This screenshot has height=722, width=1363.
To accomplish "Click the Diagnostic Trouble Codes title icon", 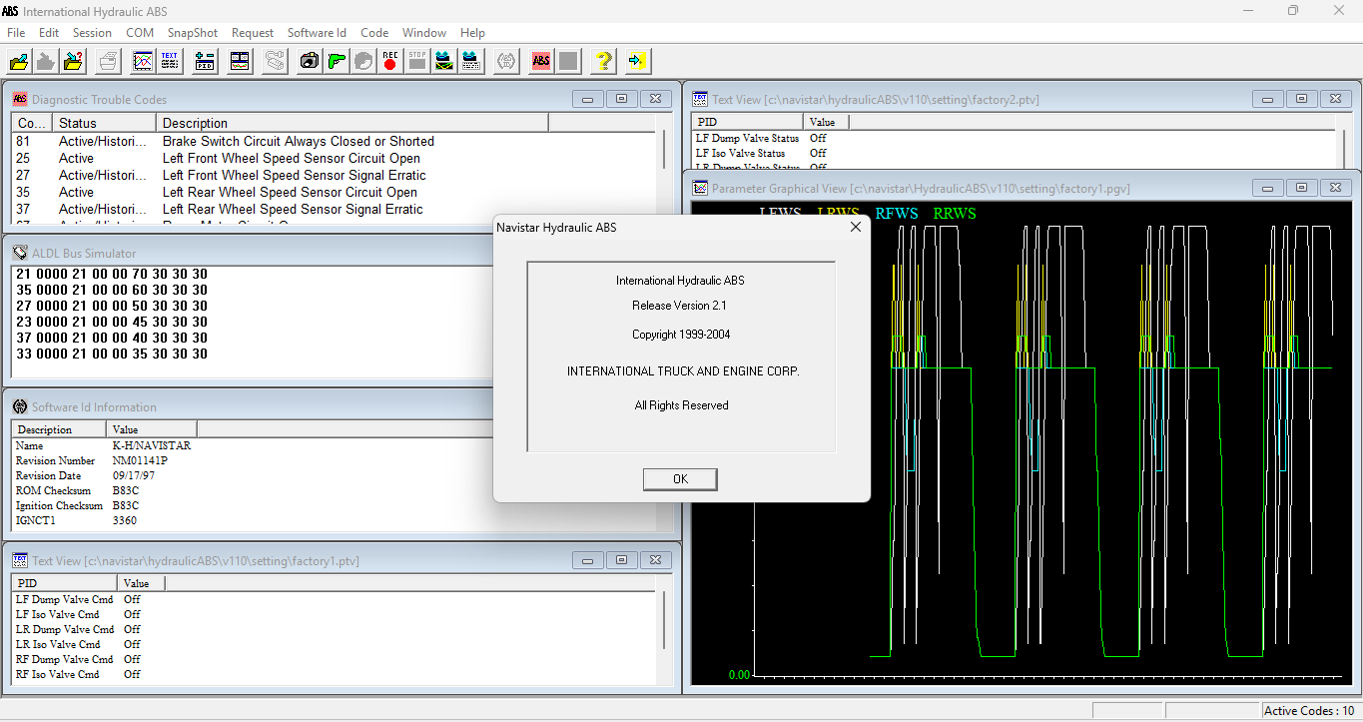I will (x=20, y=99).
